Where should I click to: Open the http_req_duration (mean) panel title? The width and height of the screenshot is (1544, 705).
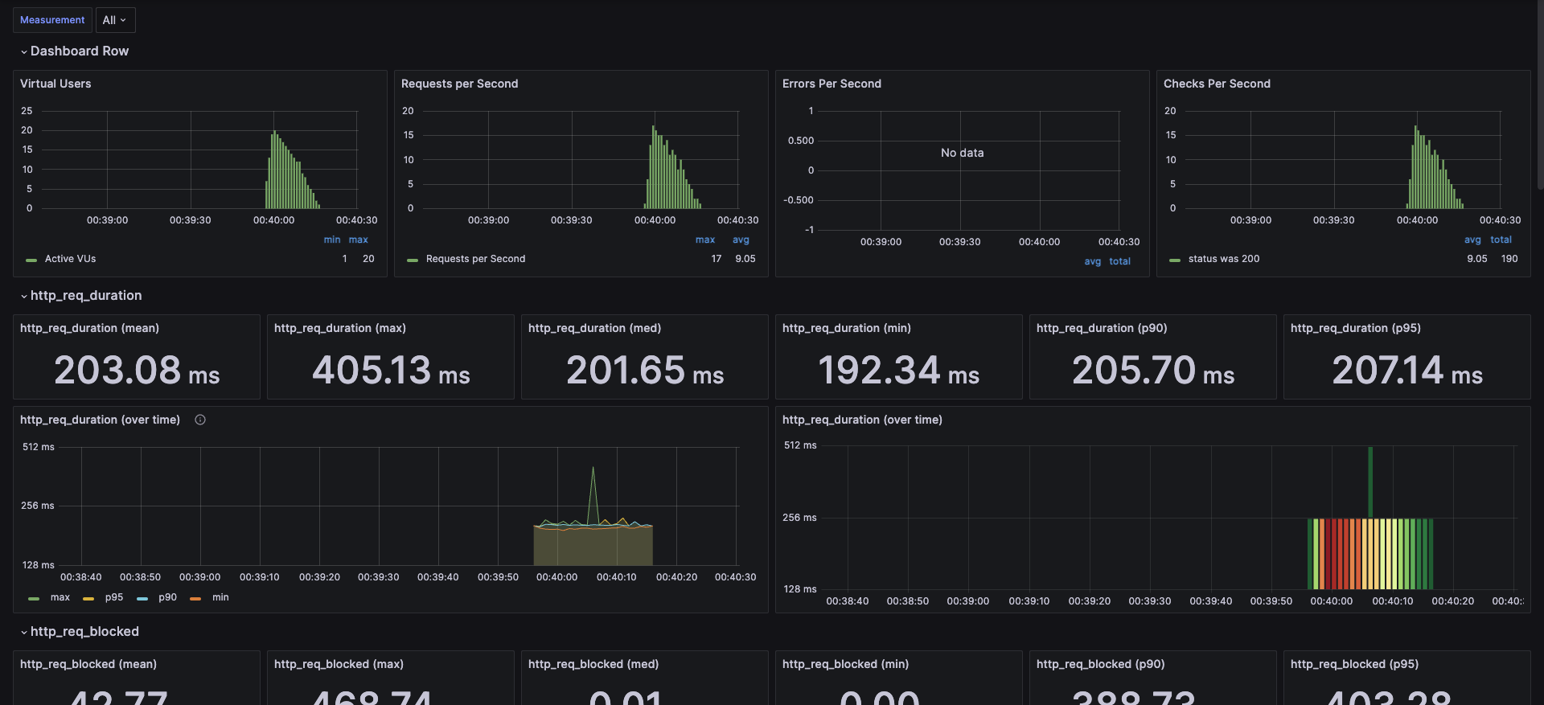point(89,328)
